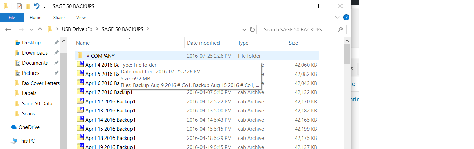Unpin Documents using its pin icon

[56, 63]
